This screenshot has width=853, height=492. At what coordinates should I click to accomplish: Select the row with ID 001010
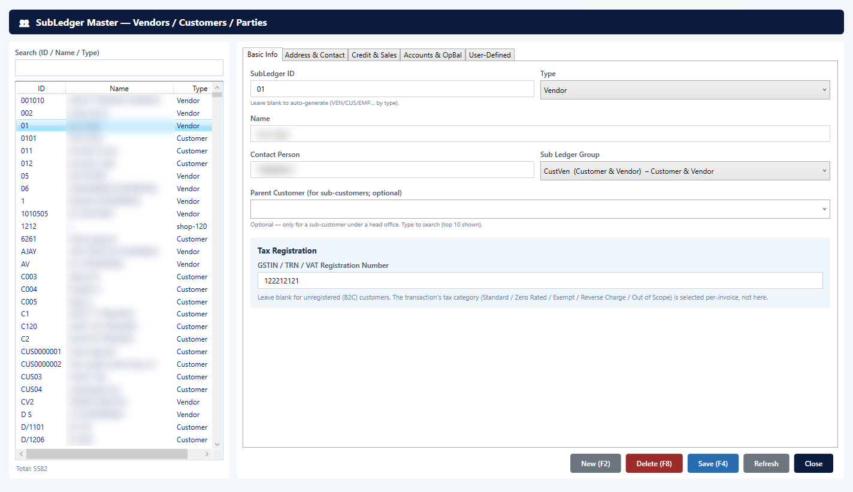(x=114, y=101)
